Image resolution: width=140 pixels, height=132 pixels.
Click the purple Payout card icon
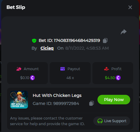(x=63, y=69)
